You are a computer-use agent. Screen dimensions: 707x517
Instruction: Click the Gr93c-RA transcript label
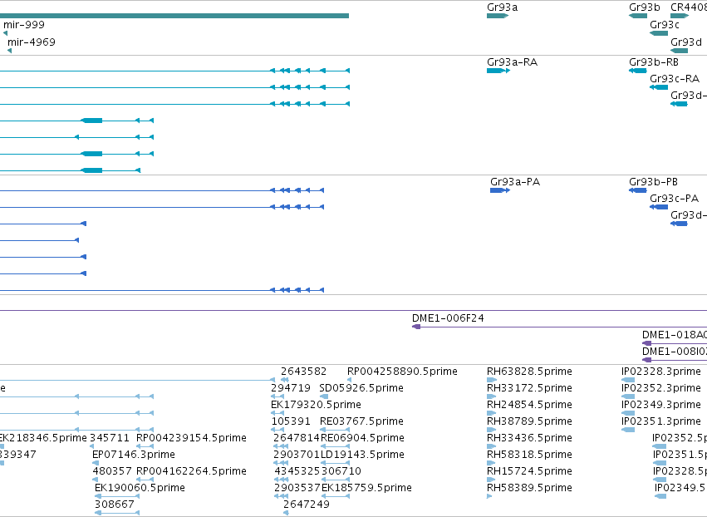point(675,79)
